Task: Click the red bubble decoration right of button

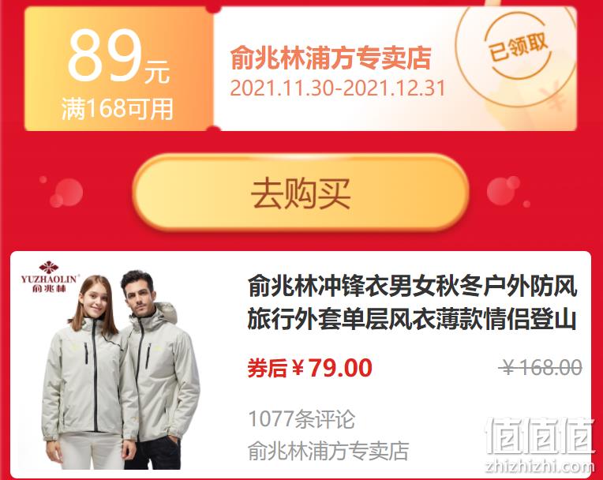Action: tap(508, 191)
